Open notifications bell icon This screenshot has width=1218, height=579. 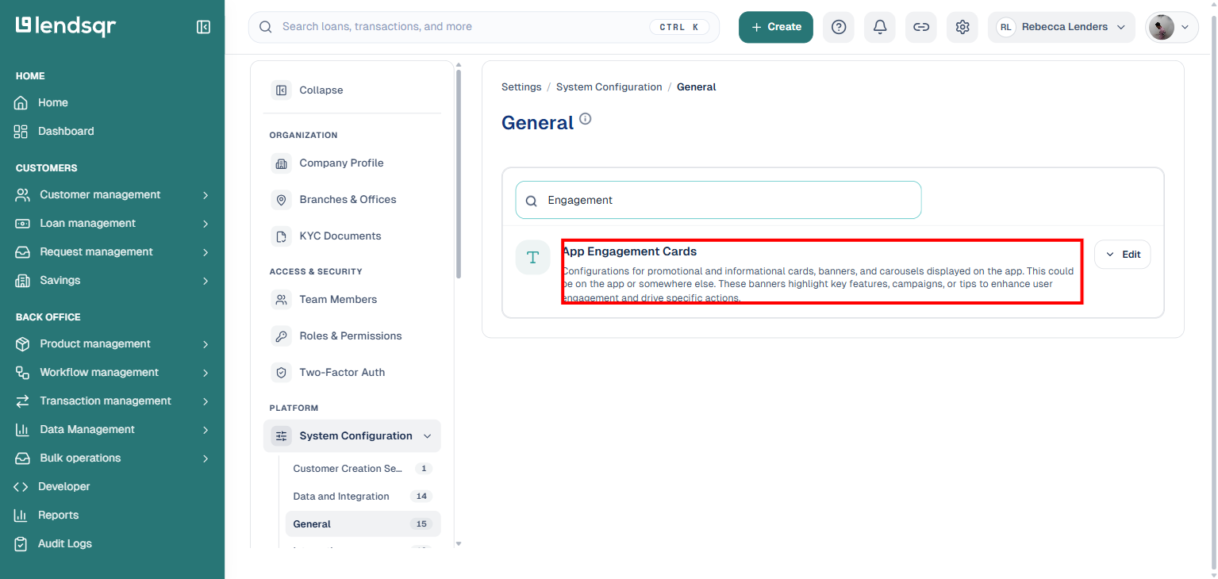point(880,27)
